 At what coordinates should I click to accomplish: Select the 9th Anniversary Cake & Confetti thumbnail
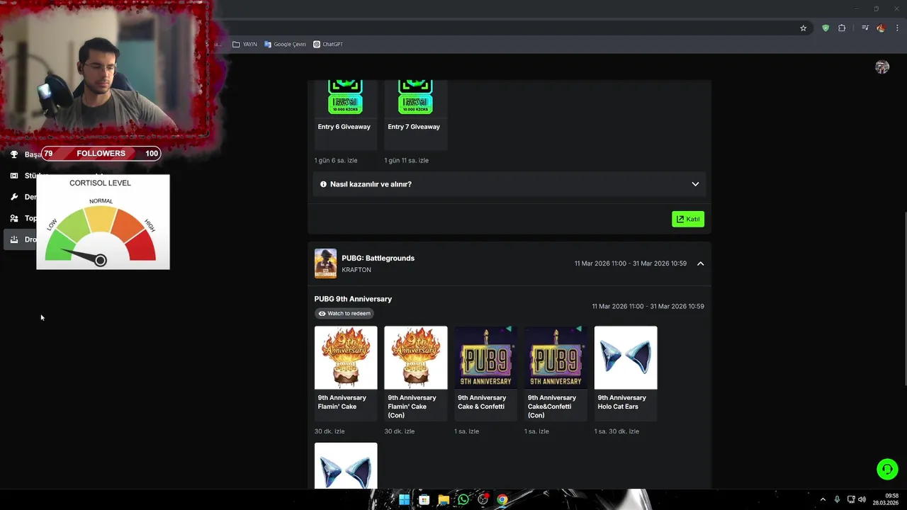pos(485,358)
